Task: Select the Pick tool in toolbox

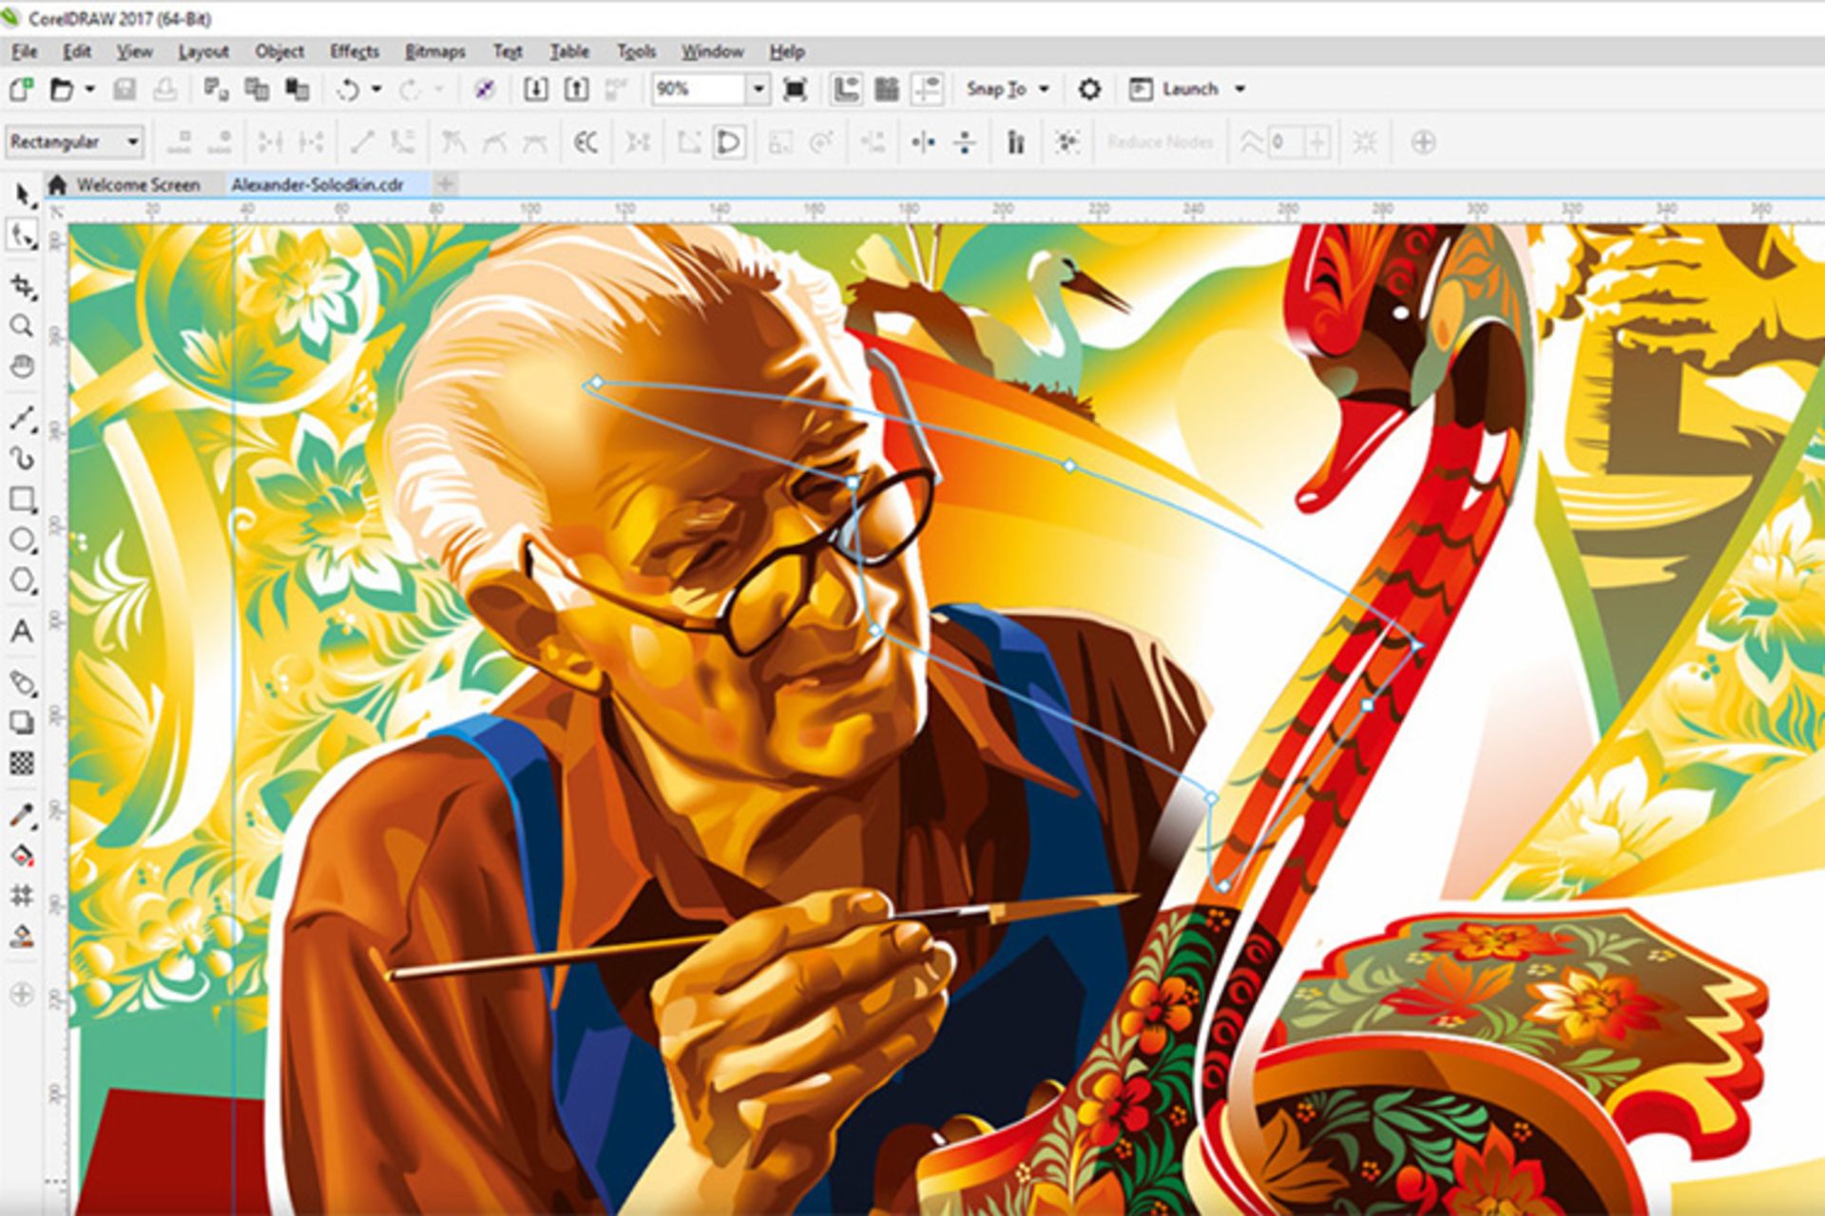Action: 22,194
